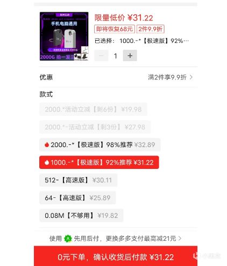Select 2000 活动立减 剩6份 ¥19.98 option

point(93,109)
